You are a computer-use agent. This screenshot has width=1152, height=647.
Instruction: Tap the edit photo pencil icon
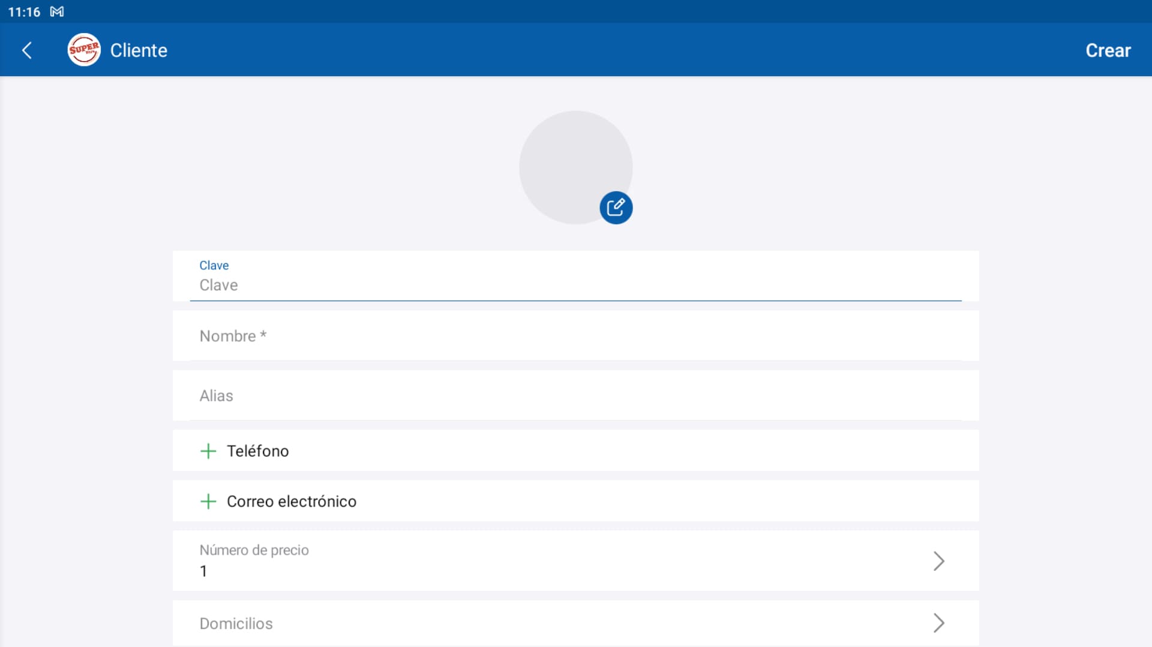coord(616,207)
